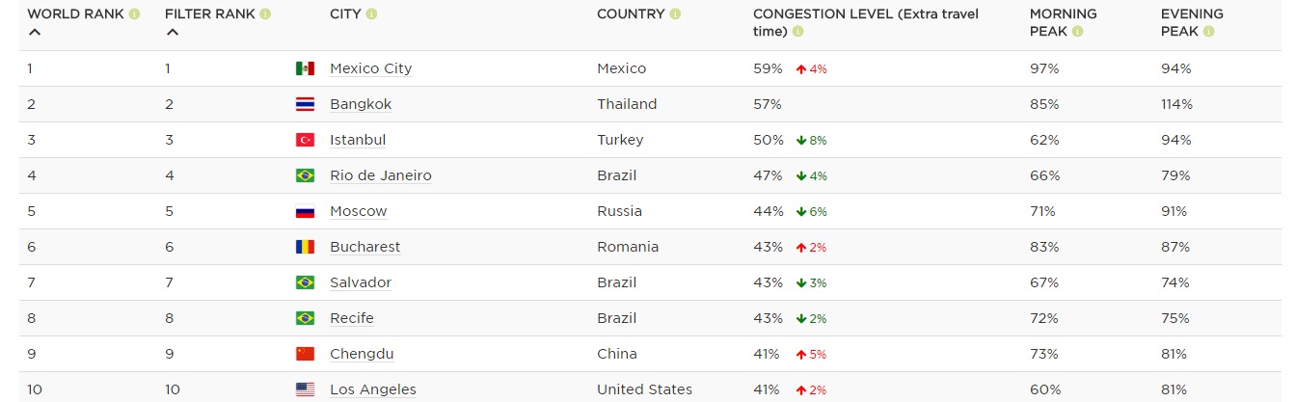Sort by Filter Rank using the chevron
The image size is (1296, 402).
tap(173, 32)
